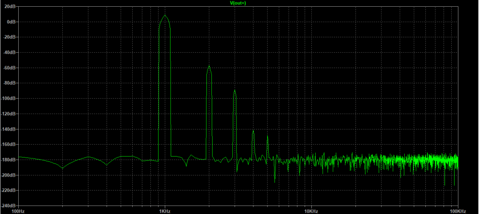The height and width of the screenshot is (214, 479).
Task: Click the 0dB axis label
Action: pos(11,22)
